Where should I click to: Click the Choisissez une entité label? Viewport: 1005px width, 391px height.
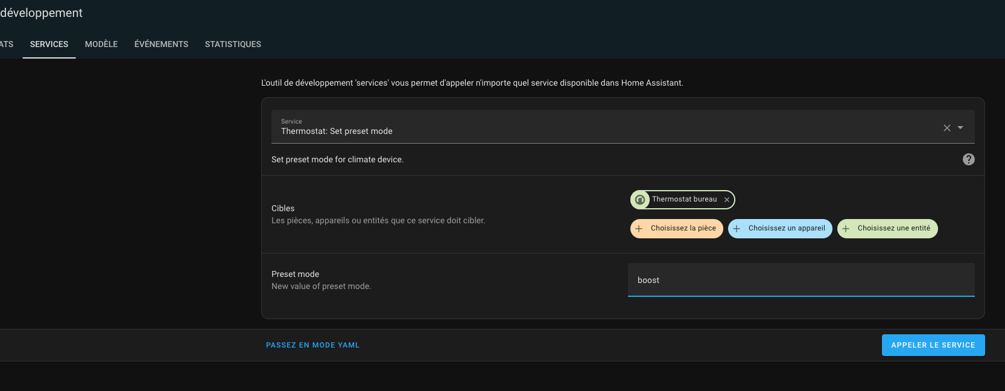coord(893,228)
